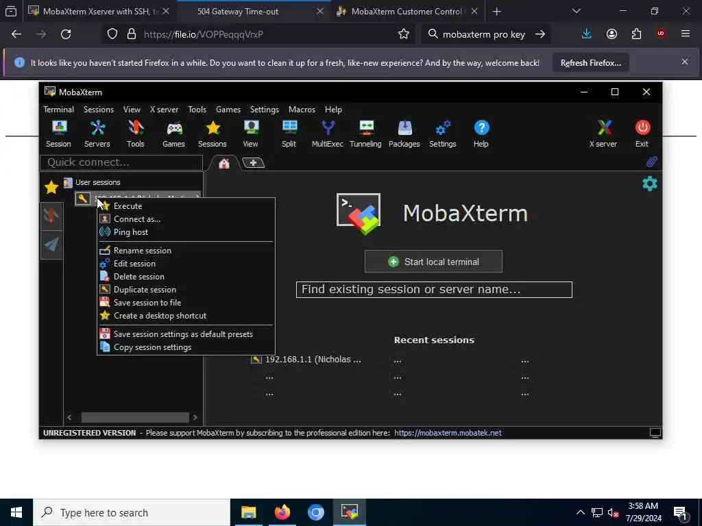Click the sidebar scrollbar left arrow
Viewport: 702px width, 526px height.
(69, 417)
